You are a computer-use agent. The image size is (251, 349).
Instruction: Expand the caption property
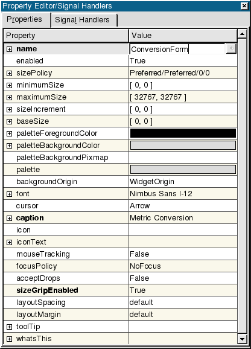click(9, 218)
